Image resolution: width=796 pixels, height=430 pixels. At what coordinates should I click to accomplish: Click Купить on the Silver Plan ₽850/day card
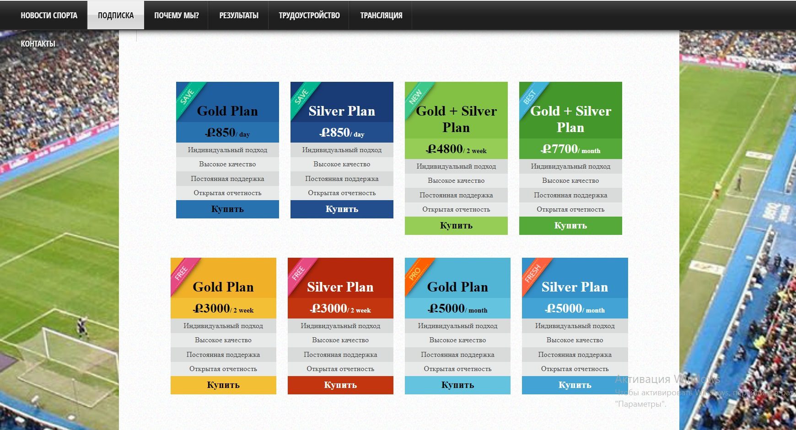[342, 209]
